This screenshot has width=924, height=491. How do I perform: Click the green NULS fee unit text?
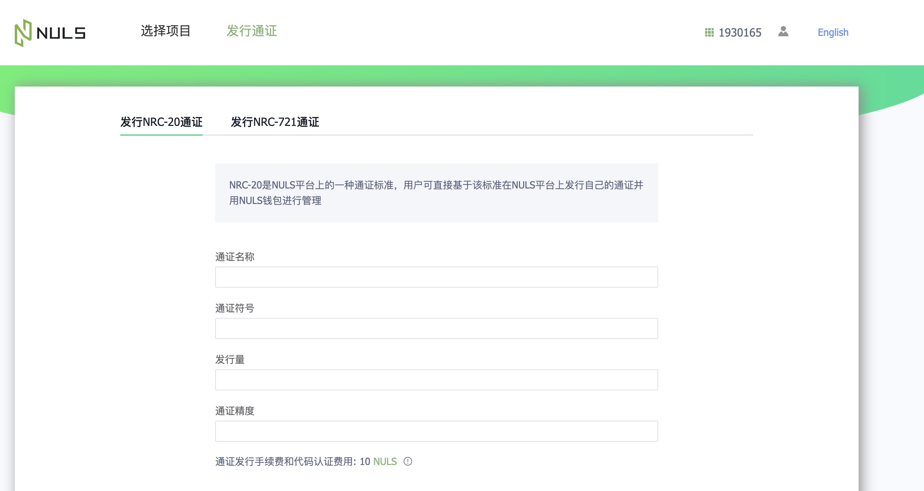[385, 461]
